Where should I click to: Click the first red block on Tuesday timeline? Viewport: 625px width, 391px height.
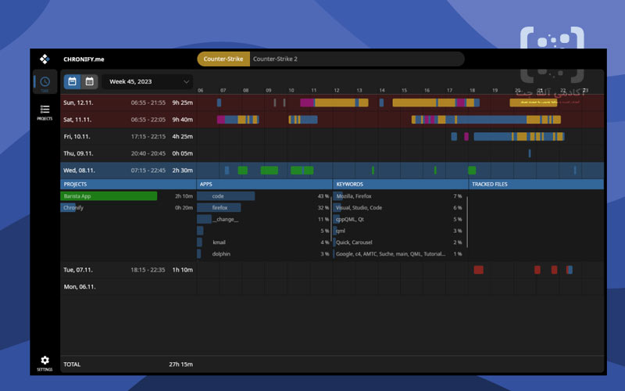[479, 270]
